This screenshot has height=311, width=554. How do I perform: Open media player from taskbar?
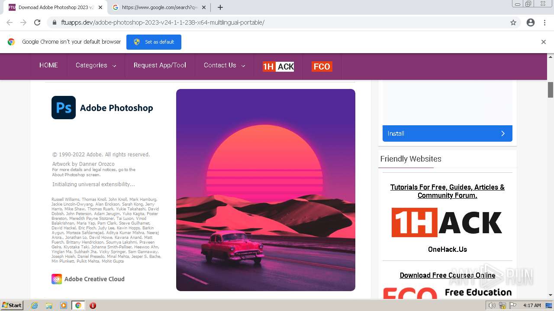64,305
